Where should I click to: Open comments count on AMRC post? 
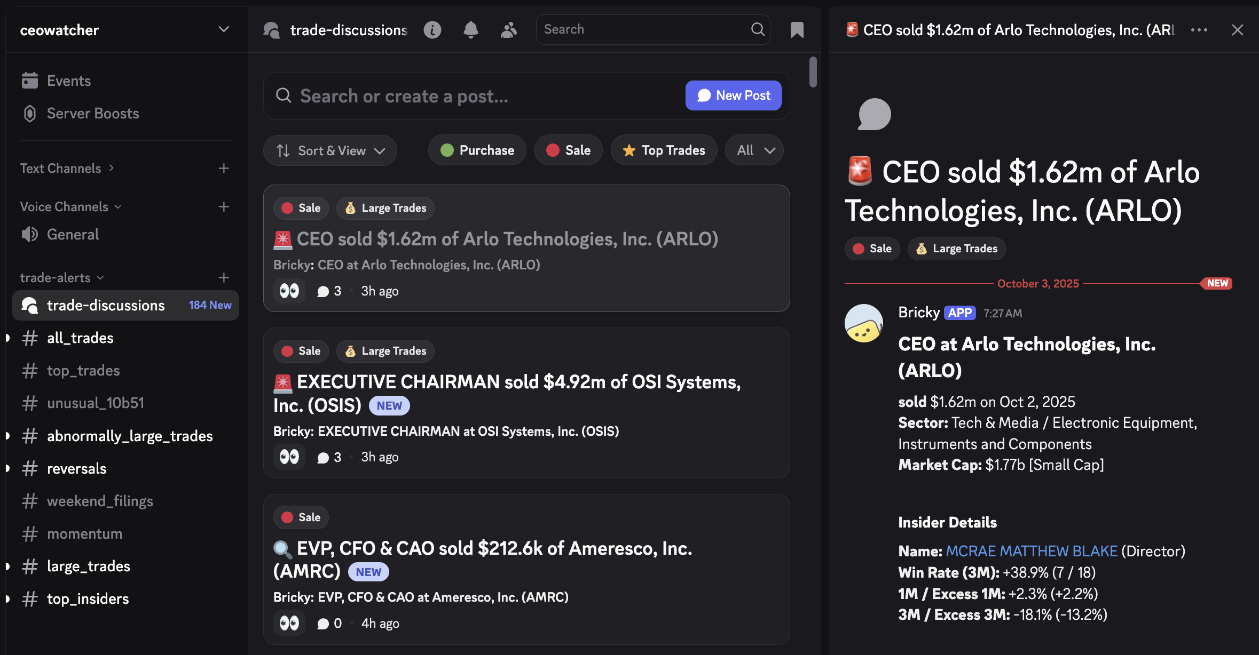(x=329, y=624)
